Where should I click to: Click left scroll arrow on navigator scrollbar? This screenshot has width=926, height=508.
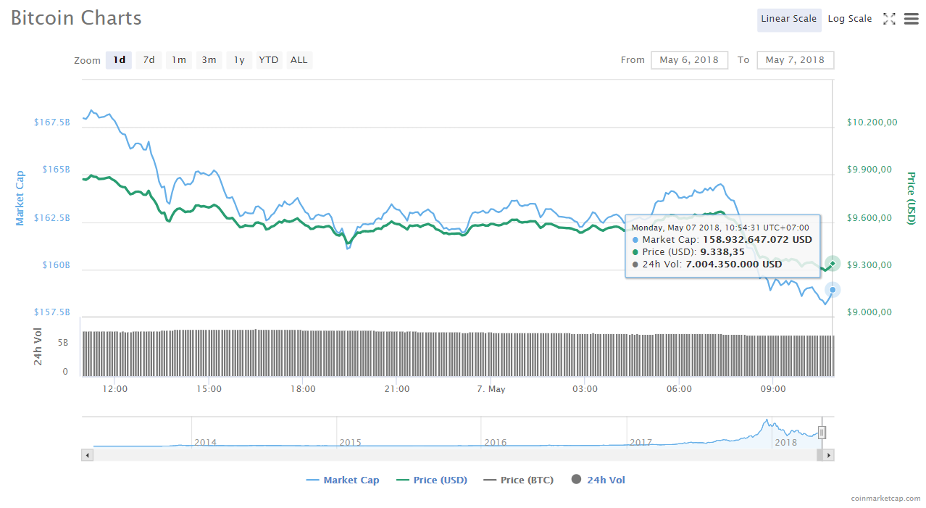87,455
